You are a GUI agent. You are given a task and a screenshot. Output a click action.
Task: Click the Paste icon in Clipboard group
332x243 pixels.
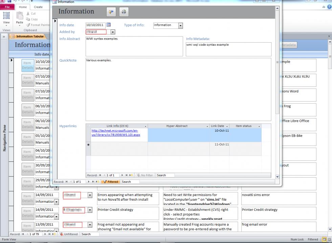pos(20,16)
